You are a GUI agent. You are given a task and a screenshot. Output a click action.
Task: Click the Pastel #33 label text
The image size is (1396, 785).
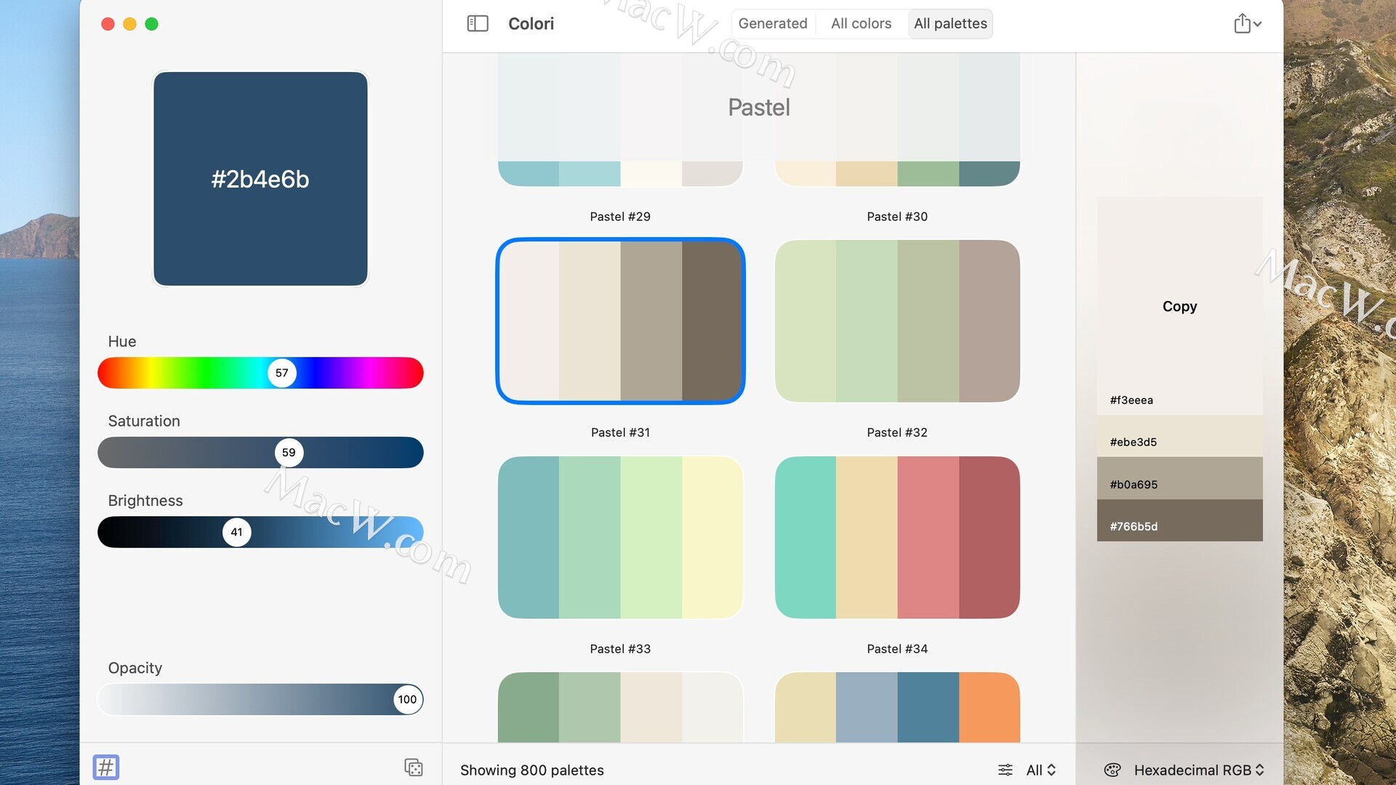620,649
